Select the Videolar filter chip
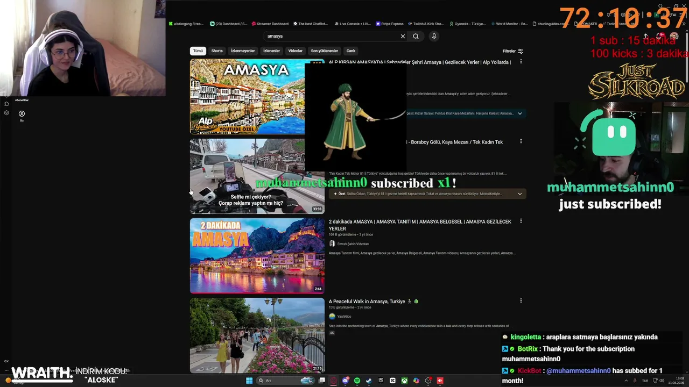Screen dimensions: 689x387 tap(296, 51)
